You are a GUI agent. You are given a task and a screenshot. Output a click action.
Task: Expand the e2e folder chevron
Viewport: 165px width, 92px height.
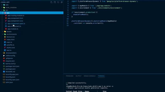click(x=2, y=5)
